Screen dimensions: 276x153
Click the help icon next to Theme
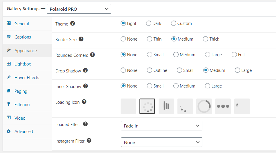72,23
